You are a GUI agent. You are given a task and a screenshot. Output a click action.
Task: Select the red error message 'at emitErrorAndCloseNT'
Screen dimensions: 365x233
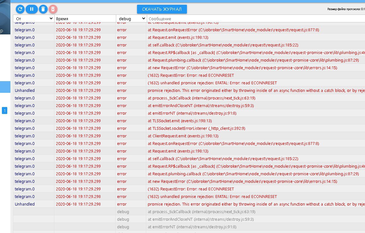coord(201,106)
